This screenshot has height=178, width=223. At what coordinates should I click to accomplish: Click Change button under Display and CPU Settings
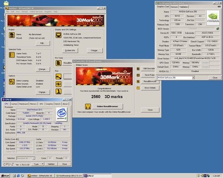click(95, 51)
